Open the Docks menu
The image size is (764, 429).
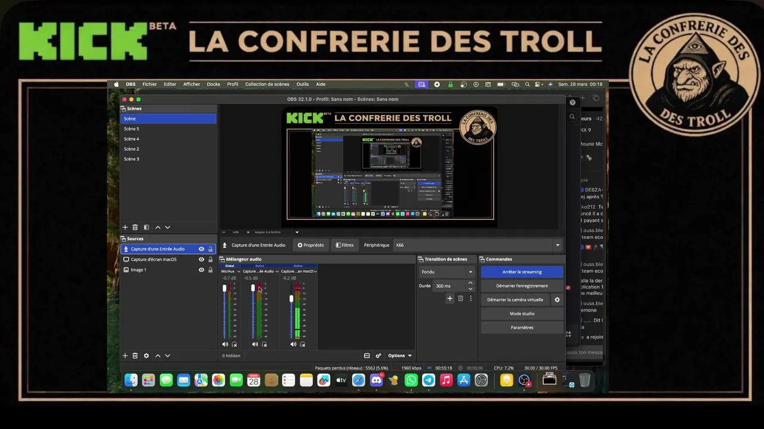214,85
